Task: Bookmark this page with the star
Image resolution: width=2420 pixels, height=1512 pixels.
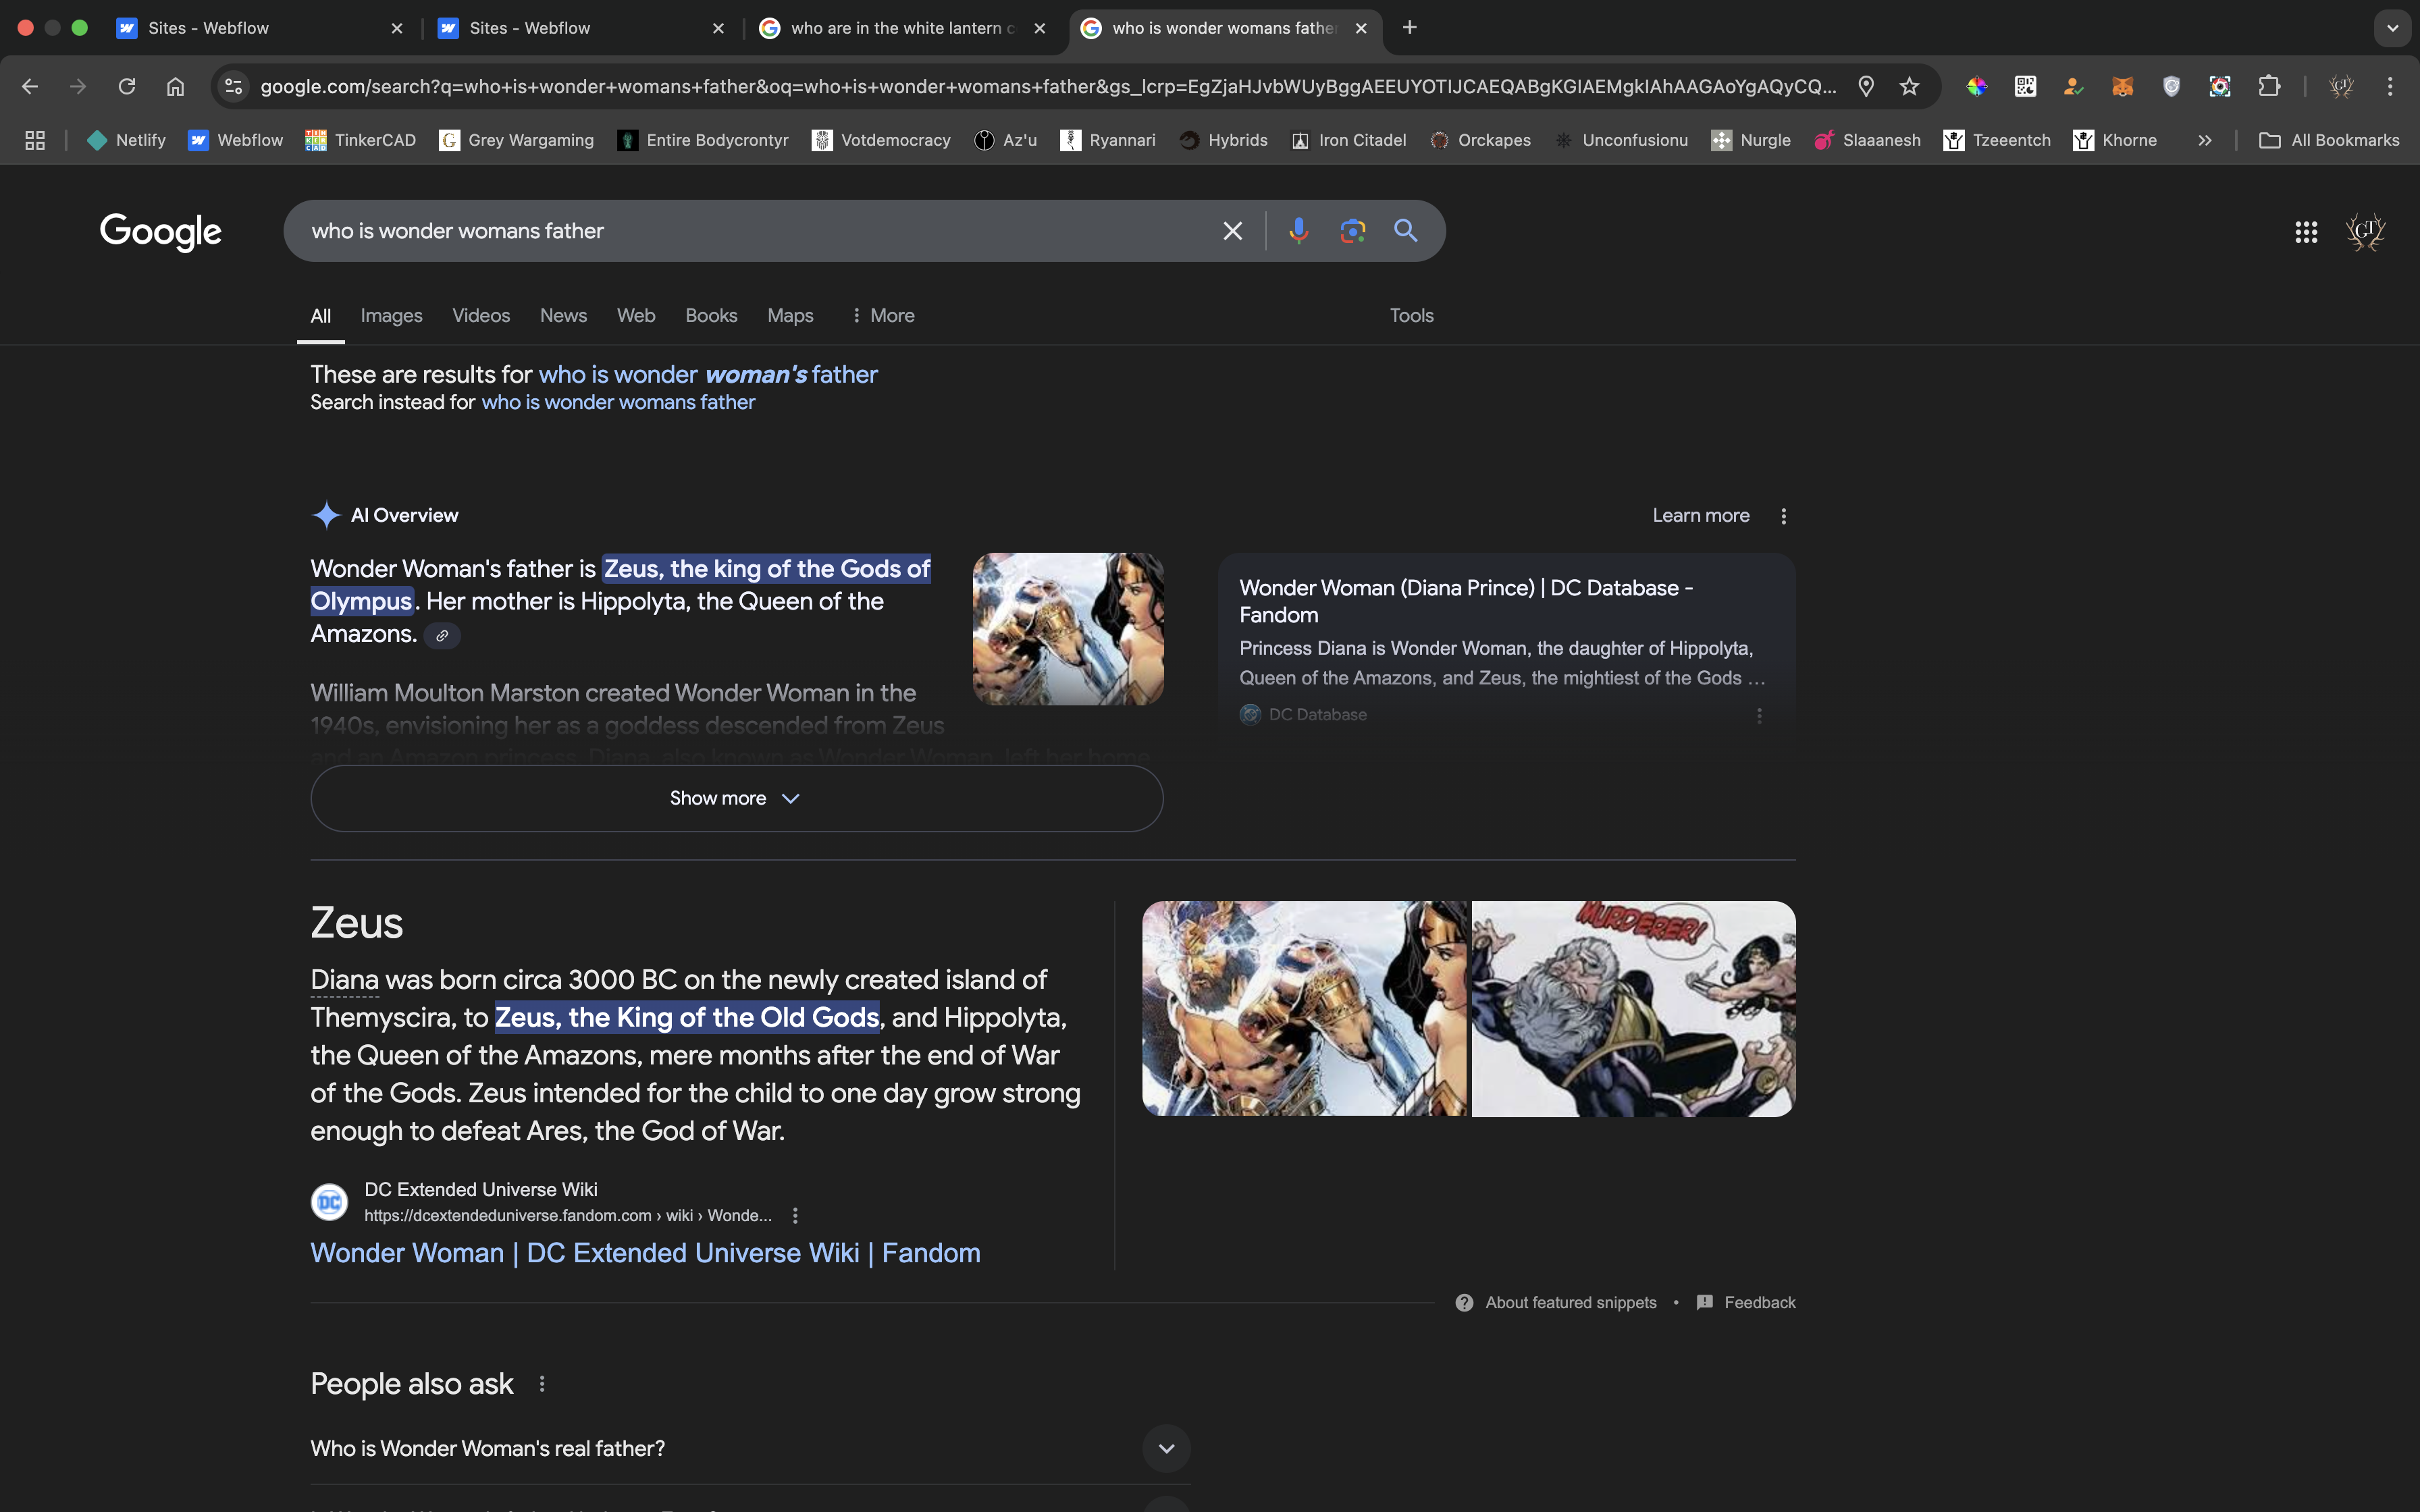Action: (x=1909, y=87)
